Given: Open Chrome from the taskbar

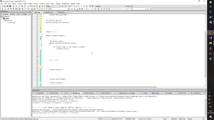Looking at the screenshot, I should pos(210,22).
